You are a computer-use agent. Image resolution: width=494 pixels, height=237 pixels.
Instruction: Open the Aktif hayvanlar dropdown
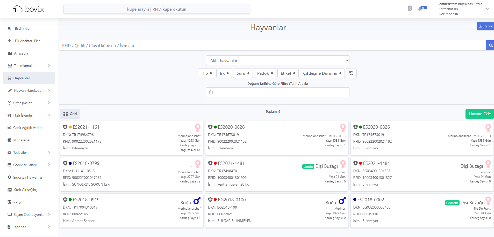[277, 60]
